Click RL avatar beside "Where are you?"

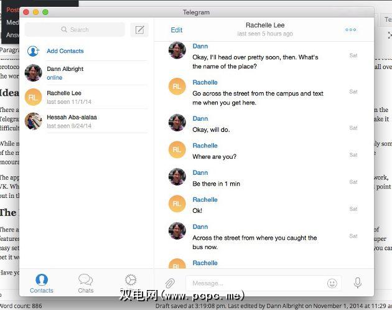[177, 149]
